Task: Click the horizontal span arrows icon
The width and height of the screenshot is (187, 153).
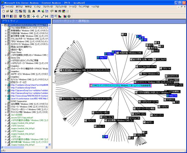Action: coord(47,16)
